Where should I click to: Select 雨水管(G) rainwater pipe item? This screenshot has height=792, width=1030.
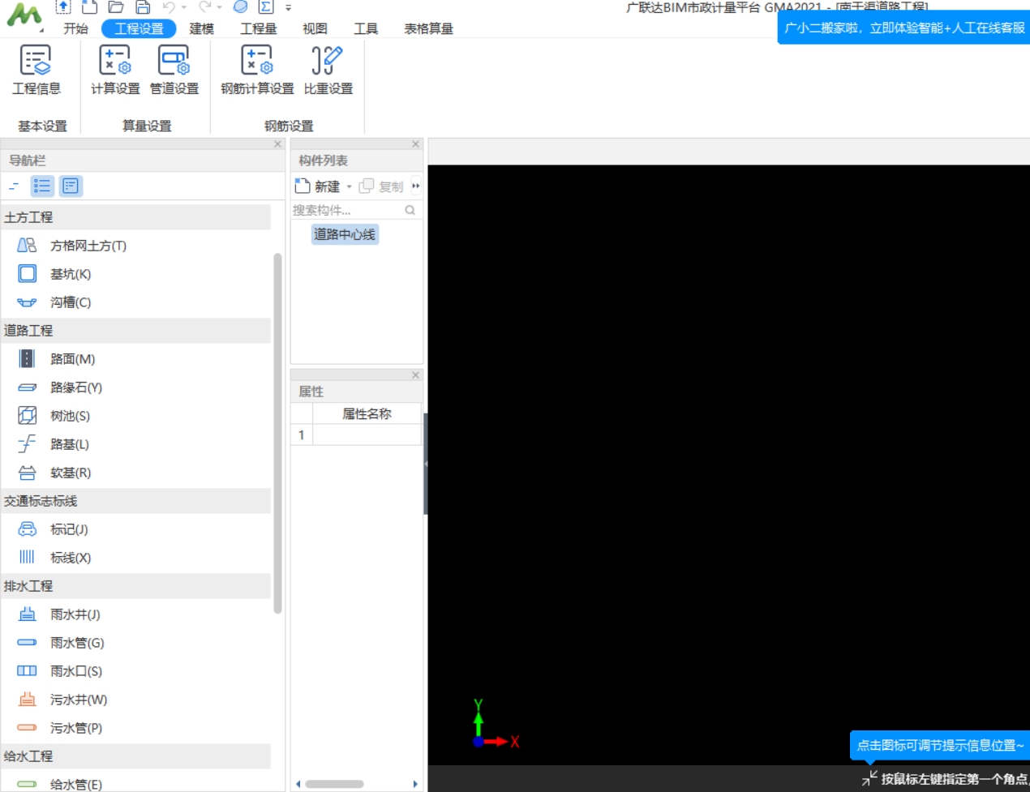click(x=61, y=643)
